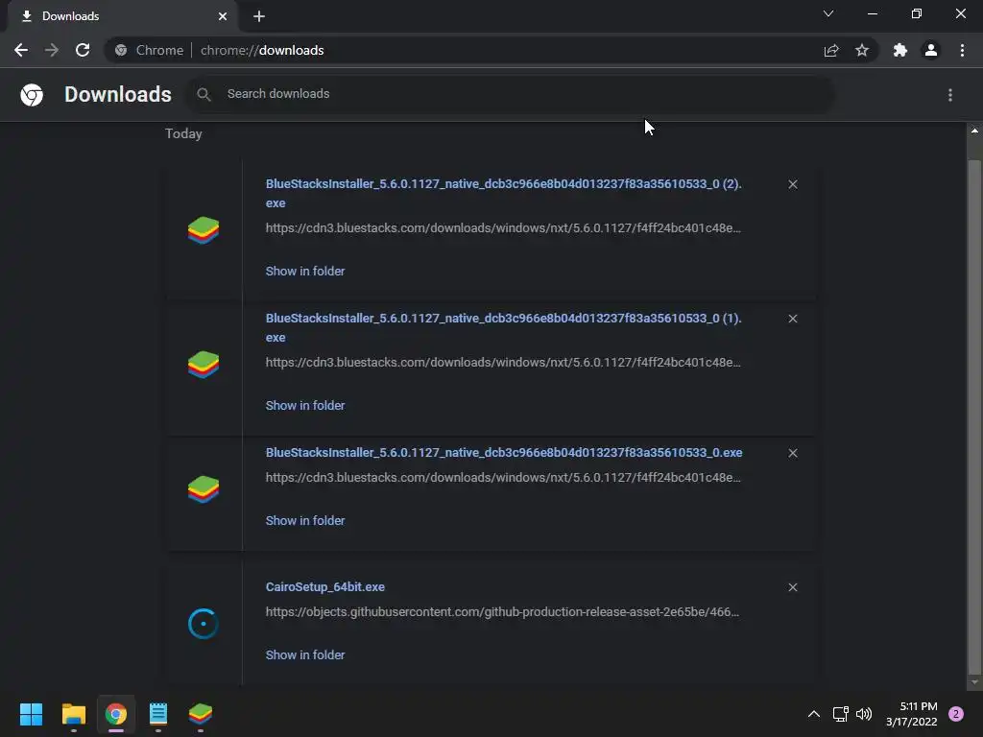Screen dimensions: 983x737
Task: Open CairoSetup_64bit.exe file link
Action: click(x=325, y=586)
